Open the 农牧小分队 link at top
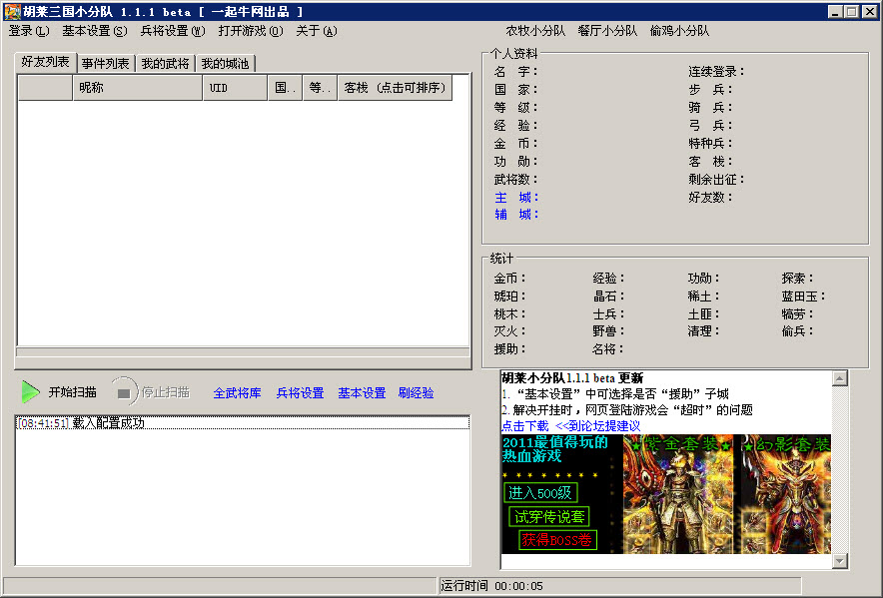The image size is (883, 598). (534, 31)
